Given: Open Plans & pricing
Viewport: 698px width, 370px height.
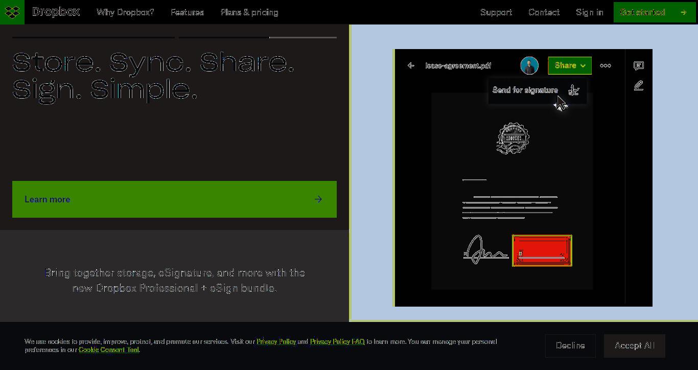Looking at the screenshot, I should 249,12.
